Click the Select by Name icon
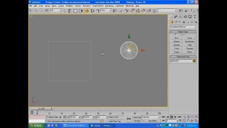This screenshot has width=227, height=128. (x=70, y=11)
